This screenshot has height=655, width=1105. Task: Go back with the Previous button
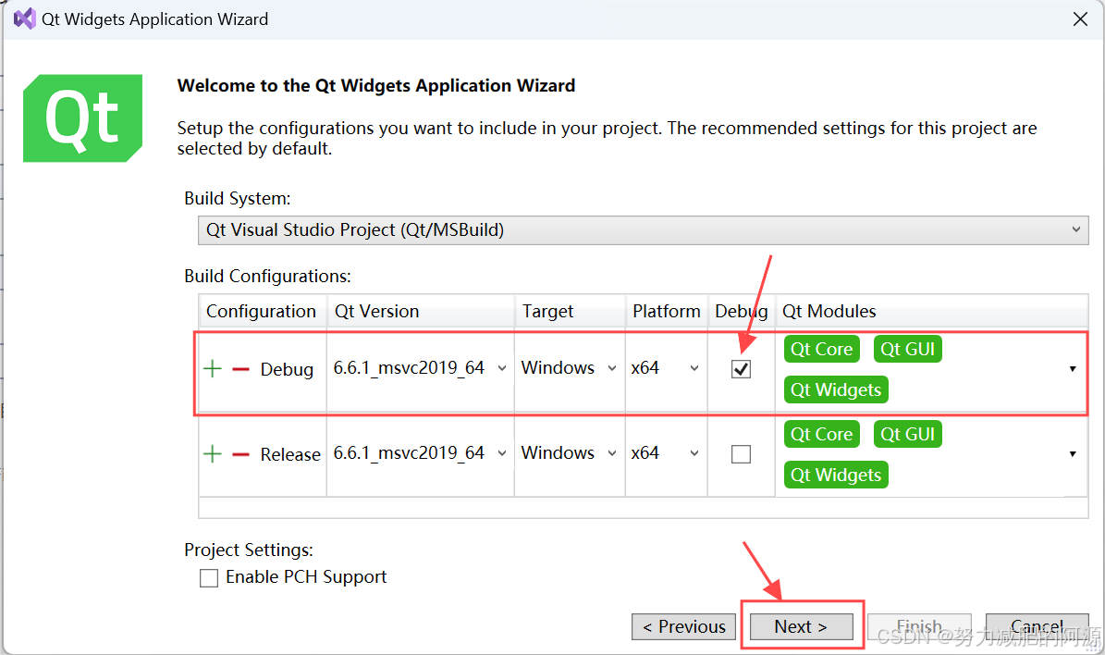(683, 626)
